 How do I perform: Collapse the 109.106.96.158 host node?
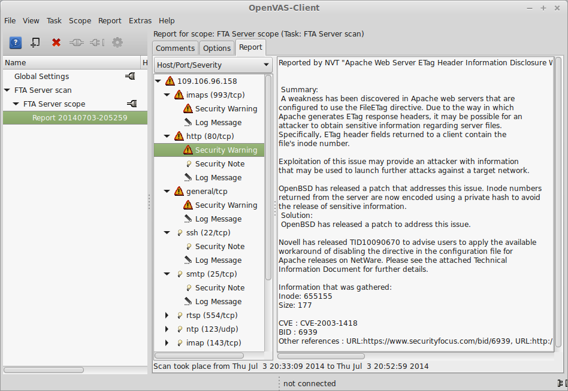pos(158,81)
